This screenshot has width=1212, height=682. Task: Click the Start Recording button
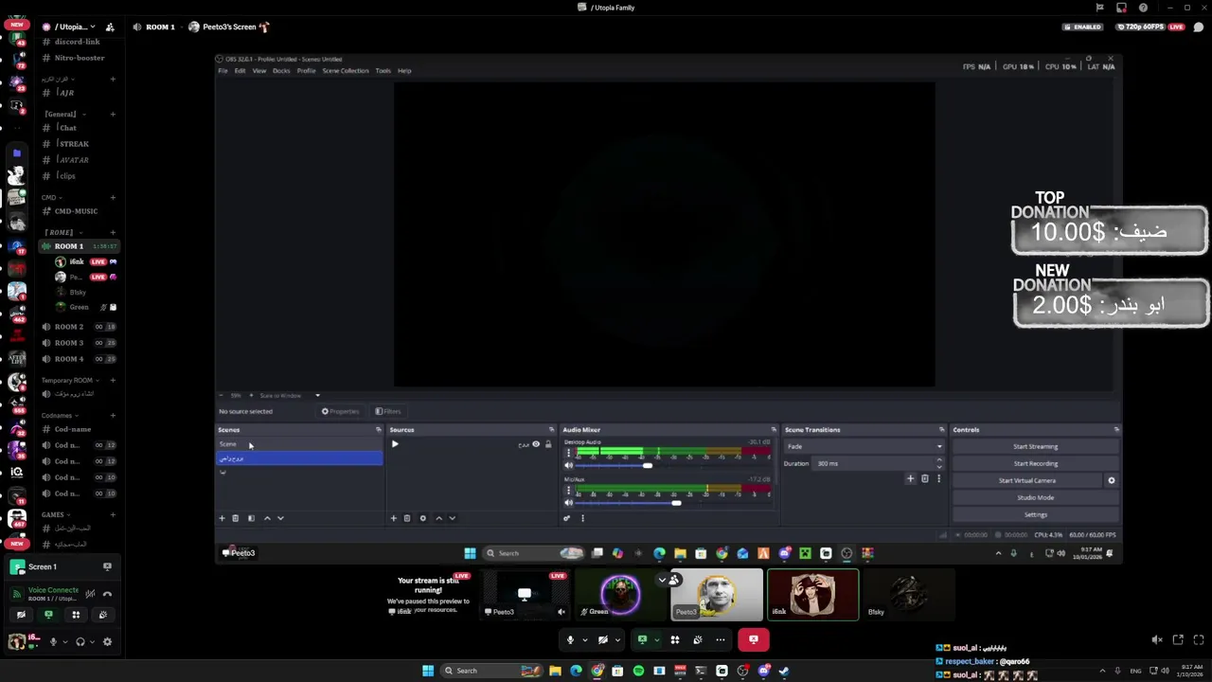(1036, 463)
